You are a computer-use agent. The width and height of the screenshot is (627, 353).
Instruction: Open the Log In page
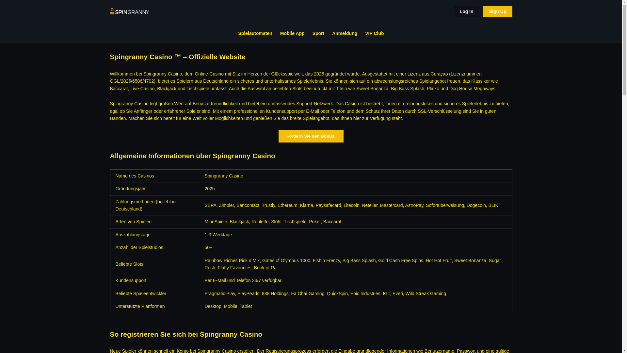click(466, 11)
